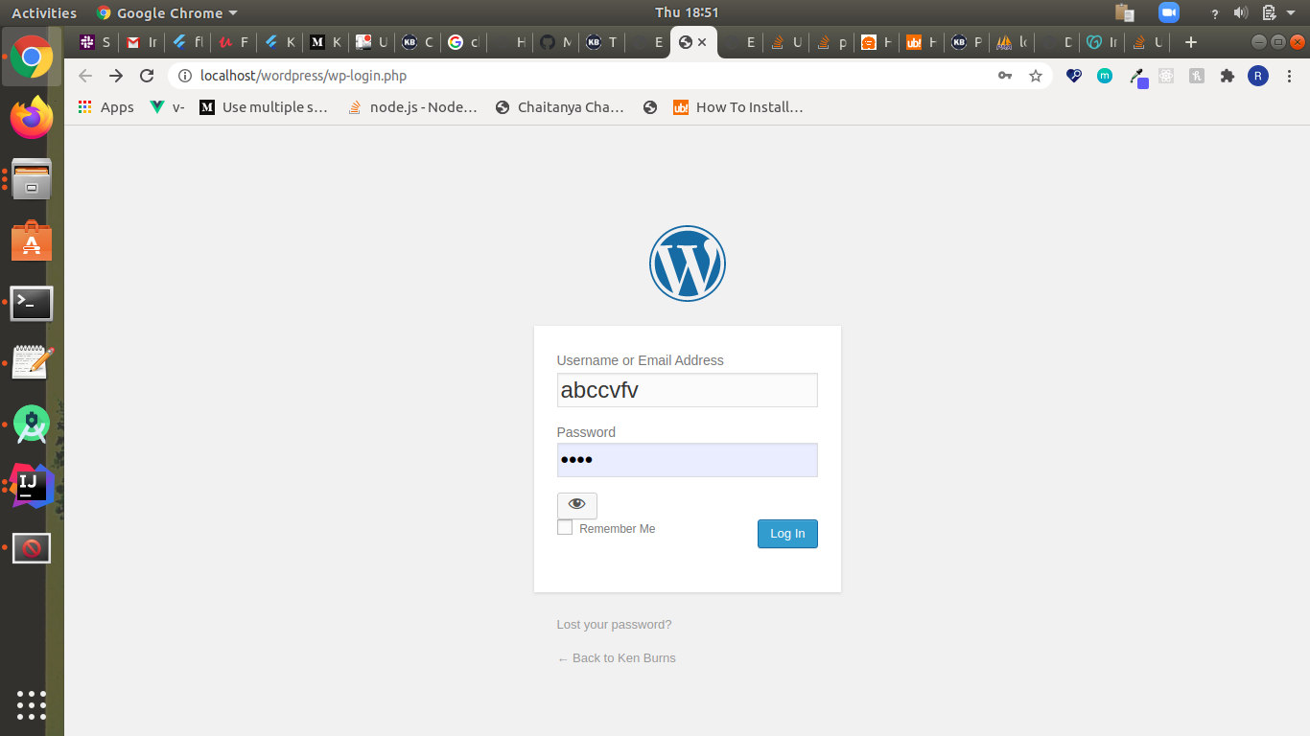Go forward in browser history
This screenshot has width=1310, height=736.
point(116,76)
